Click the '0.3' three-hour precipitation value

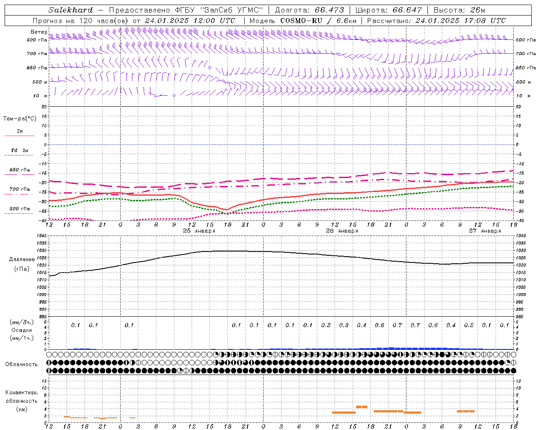[344, 325]
